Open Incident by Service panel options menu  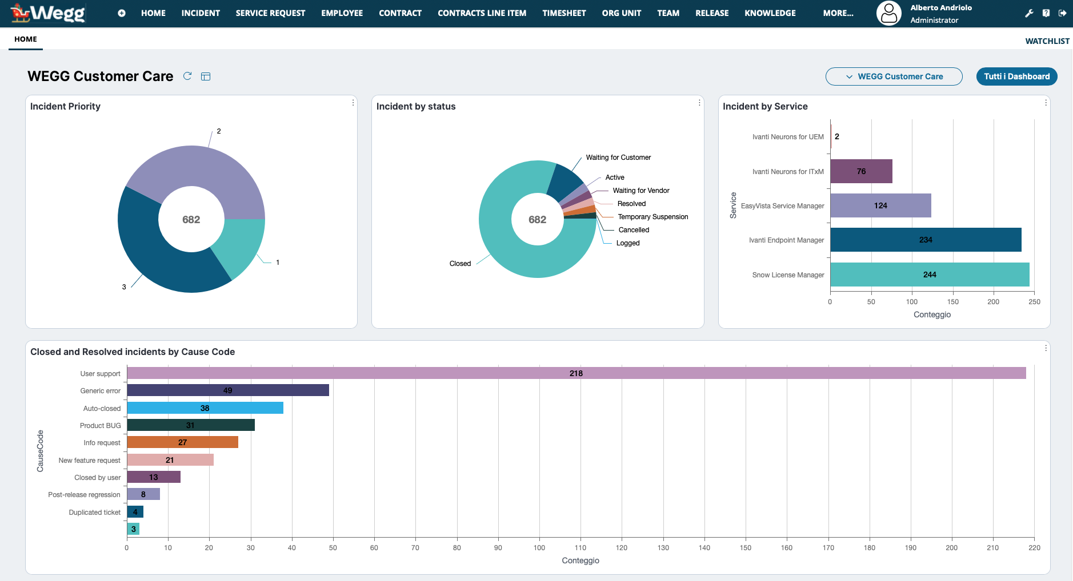1046,103
